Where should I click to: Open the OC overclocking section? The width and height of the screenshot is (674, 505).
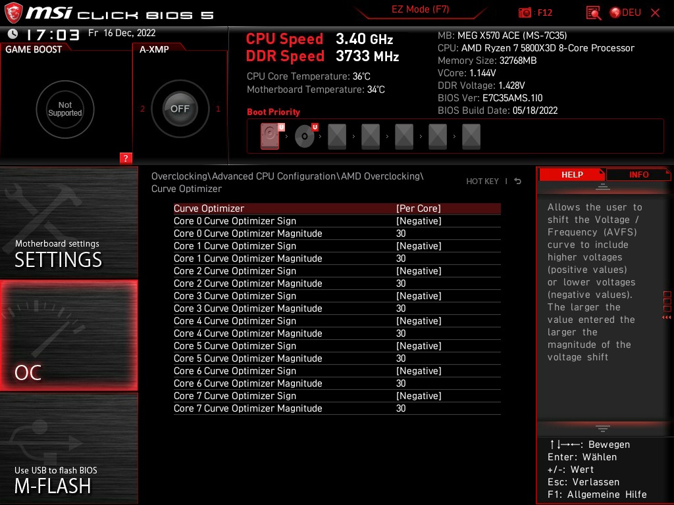pos(68,335)
